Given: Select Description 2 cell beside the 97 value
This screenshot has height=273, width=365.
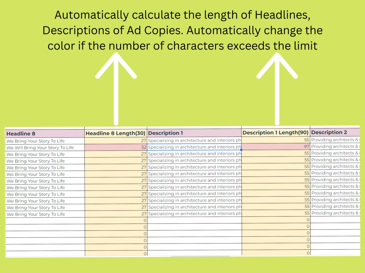Looking at the screenshot, I should click(x=335, y=146).
